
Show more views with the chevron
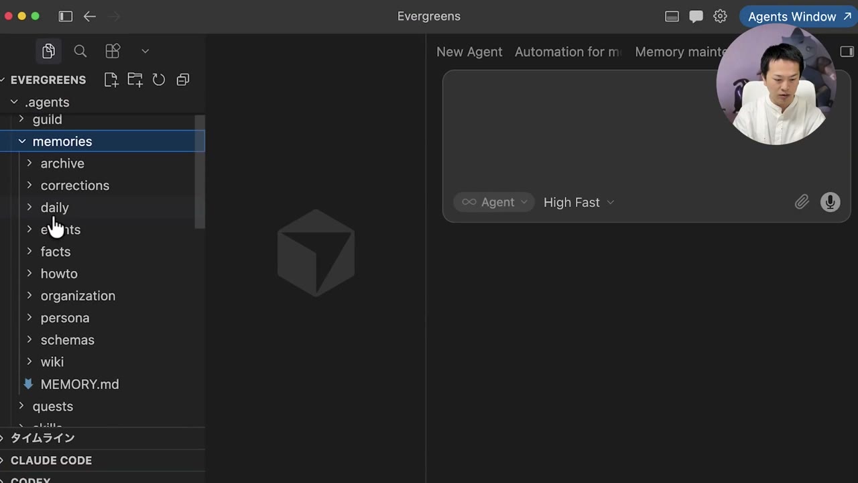pos(145,51)
